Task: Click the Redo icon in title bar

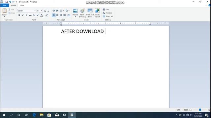Action: (13, 2)
